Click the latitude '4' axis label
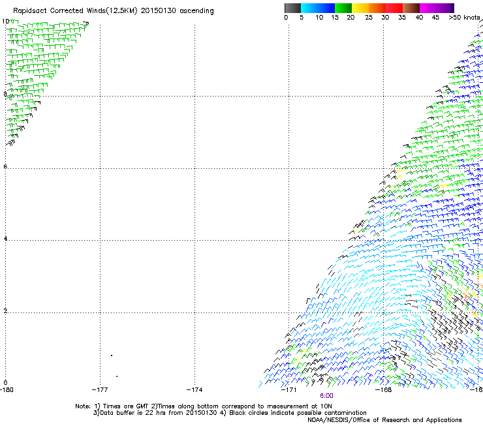Image resolution: width=483 pixels, height=424 pixels. pyautogui.click(x=5, y=238)
